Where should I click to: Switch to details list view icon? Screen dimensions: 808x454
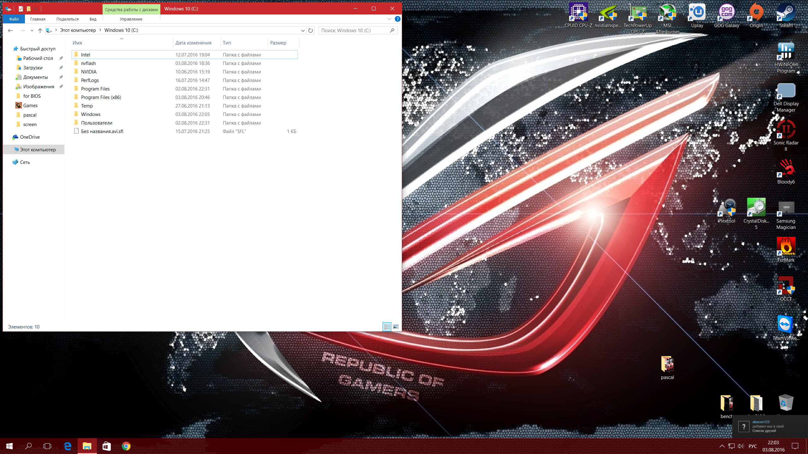387,327
